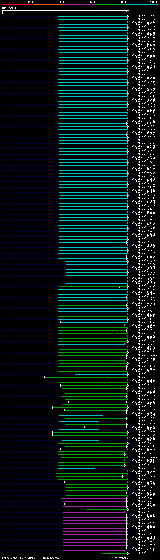Select hit label UniRef100_A9NRB7
This screenshot has width=160, height=560.
tap(143, 294)
